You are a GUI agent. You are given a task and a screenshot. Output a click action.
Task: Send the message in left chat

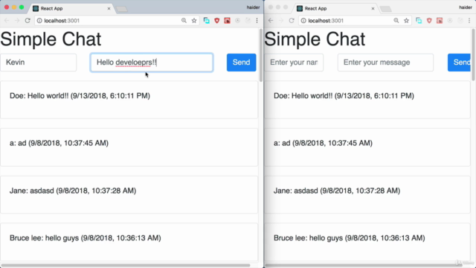click(x=241, y=63)
